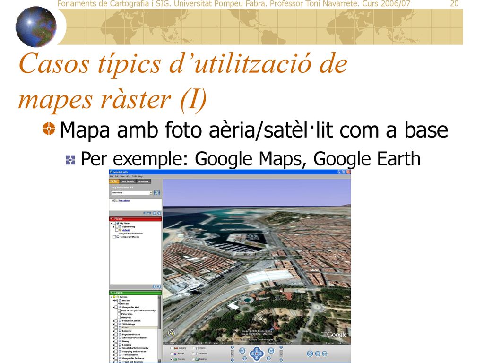484x363 pixels.
Task: Collapse the green Layers panel header
Action: click(x=135, y=293)
